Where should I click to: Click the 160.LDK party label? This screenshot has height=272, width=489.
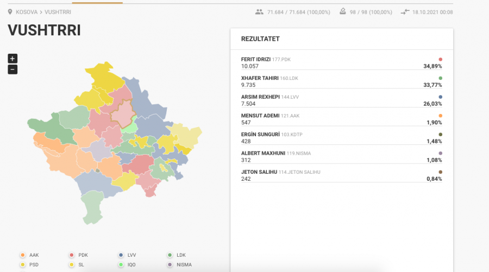[289, 78]
